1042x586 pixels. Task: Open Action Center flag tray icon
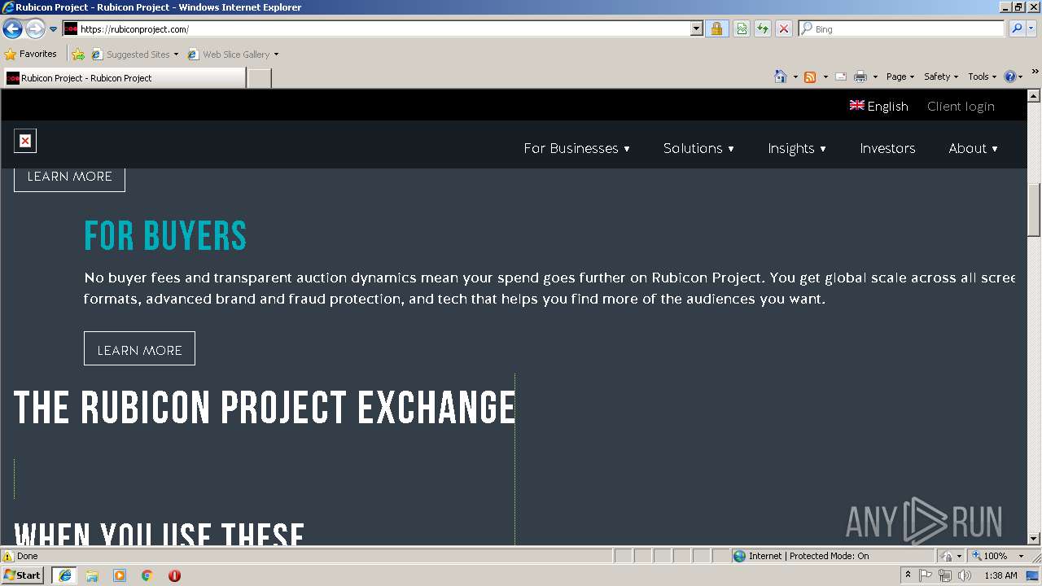point(926,575)
